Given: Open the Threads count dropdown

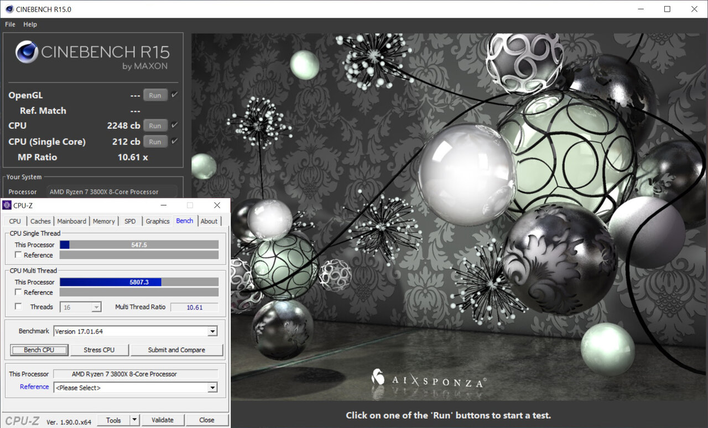Looking at the screenshot, I should [96, 307].
